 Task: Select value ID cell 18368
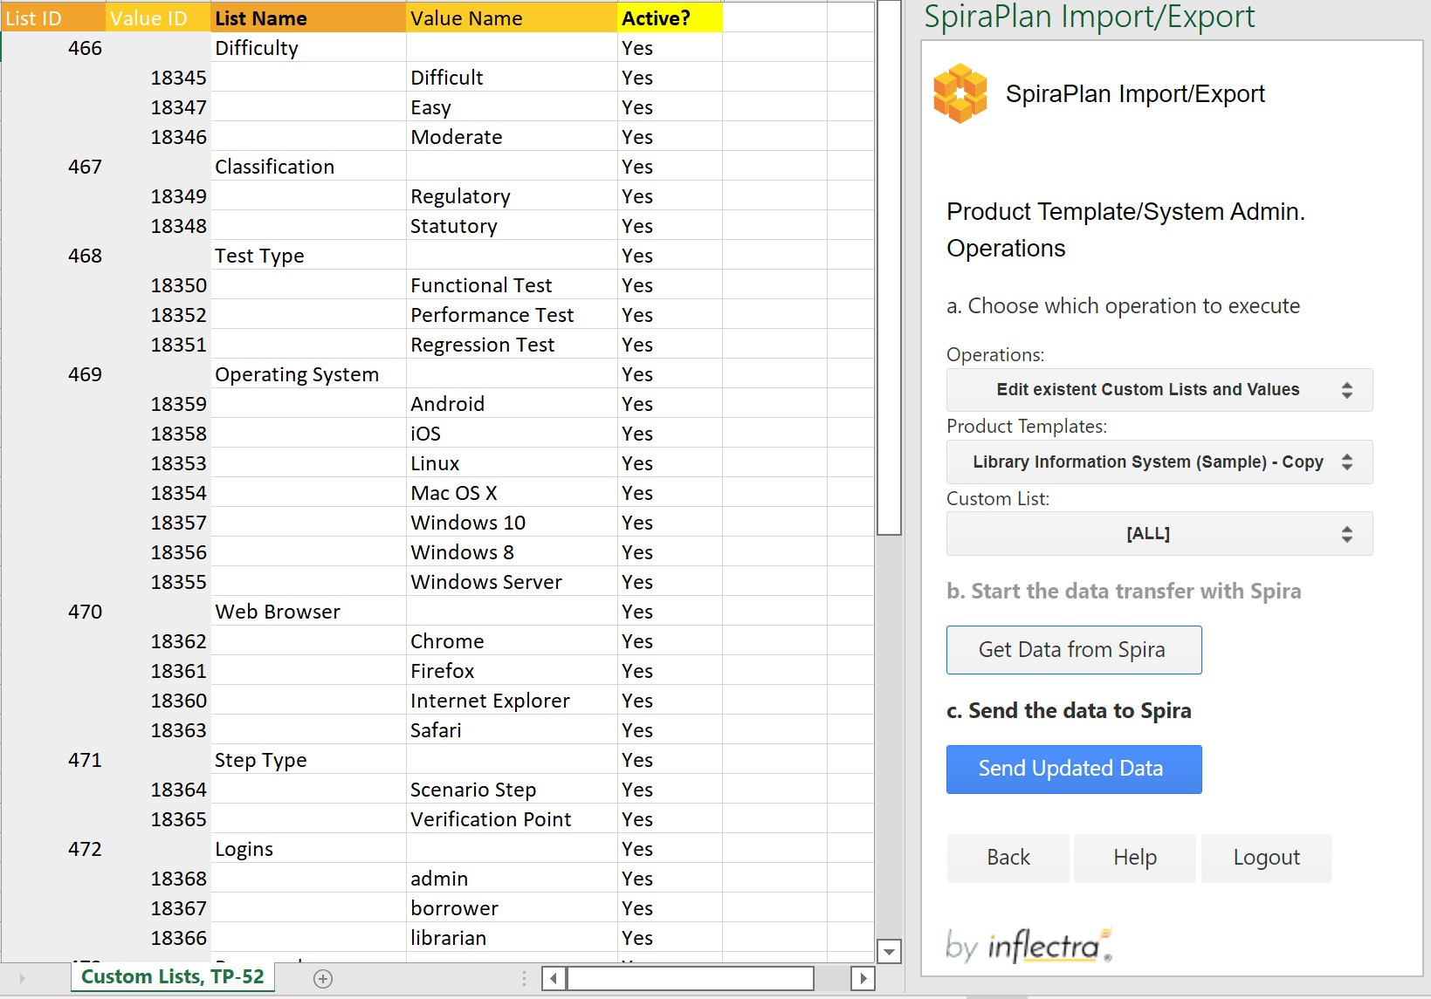(159, 879)
